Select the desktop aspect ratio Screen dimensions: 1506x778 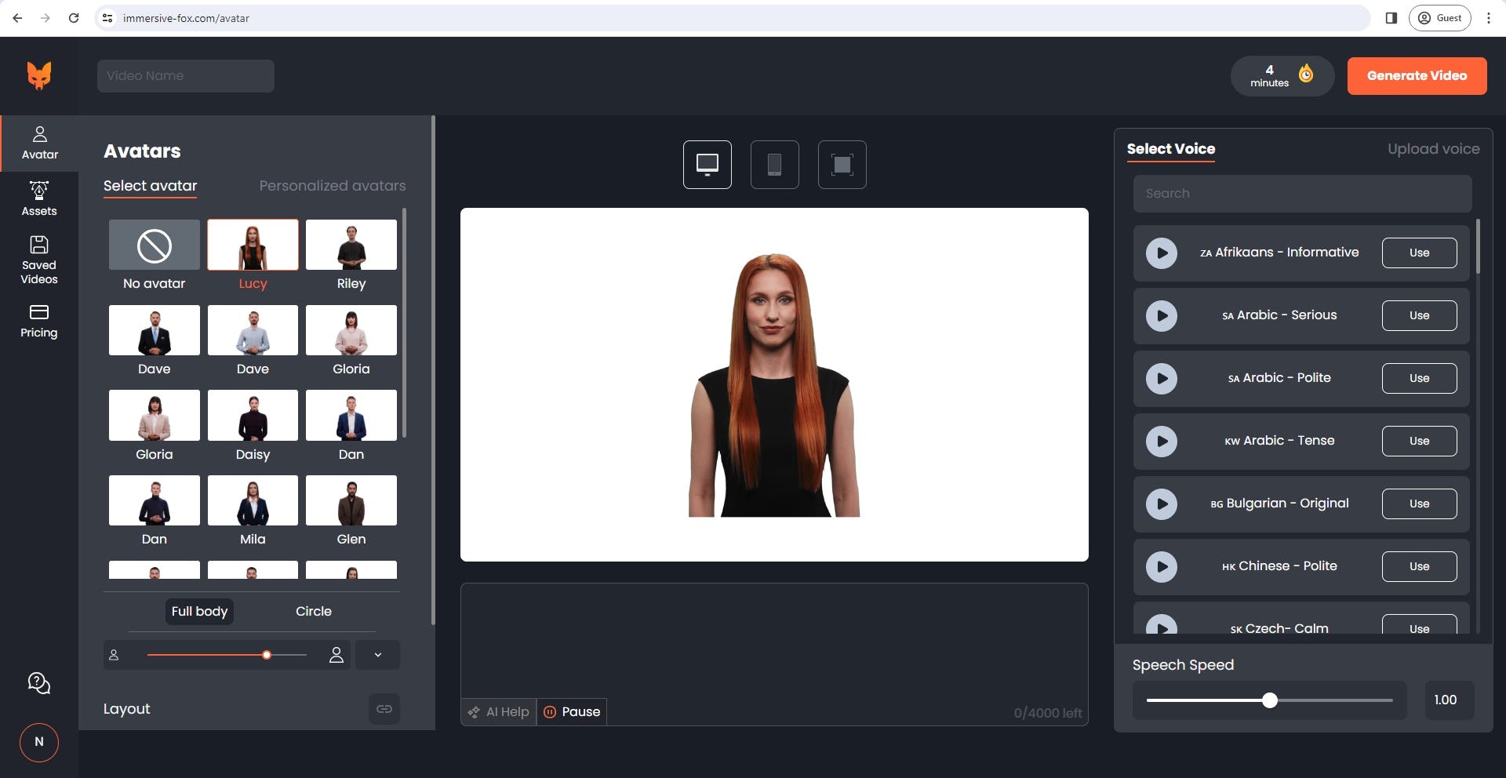(x=707, y=164)
